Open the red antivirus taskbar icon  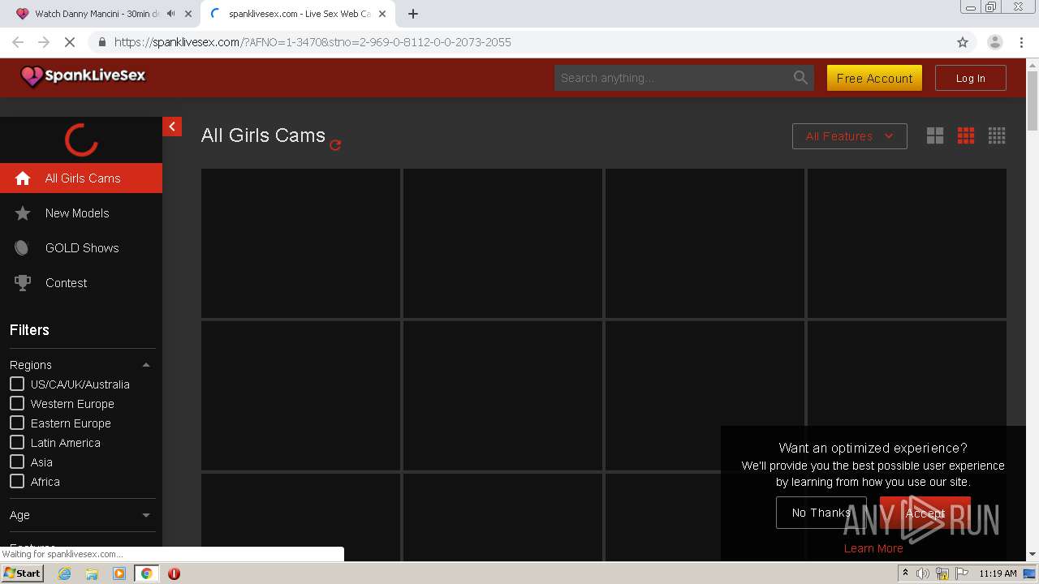pyautogui.click(x=174, y=573)
